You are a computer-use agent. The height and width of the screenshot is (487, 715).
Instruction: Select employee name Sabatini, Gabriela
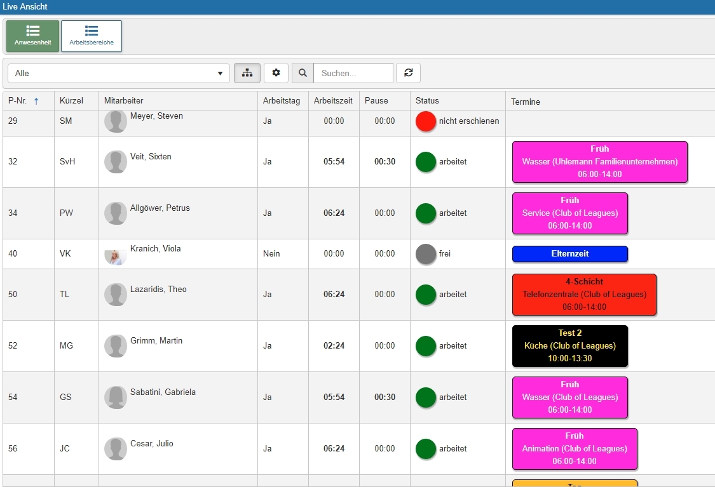pos(163,392)
